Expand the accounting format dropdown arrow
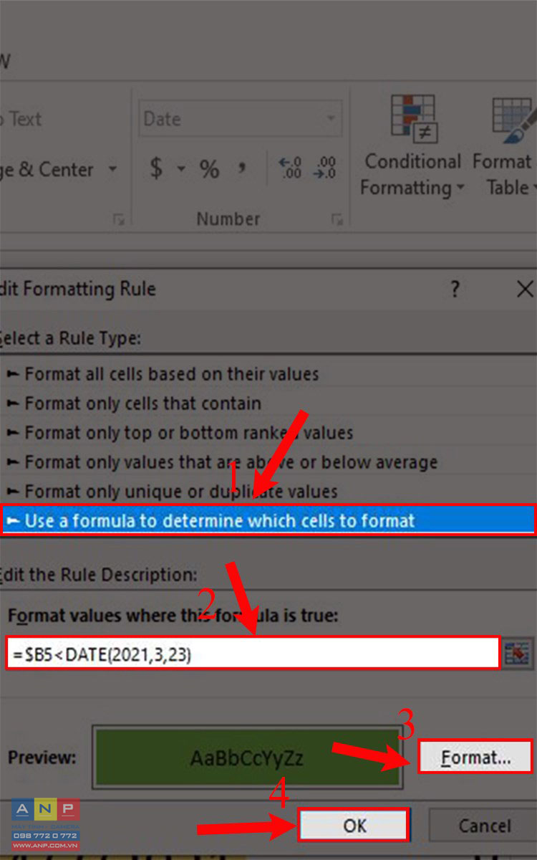The image size is (537, 860). (x=181, y=170)
